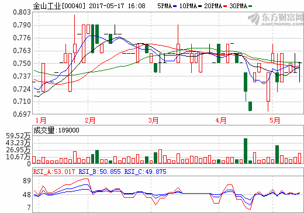Click the RSI_B:50.855 indicator label
Image resolution: width=304 pixels, height=213 pixels.
pos(99,172)
